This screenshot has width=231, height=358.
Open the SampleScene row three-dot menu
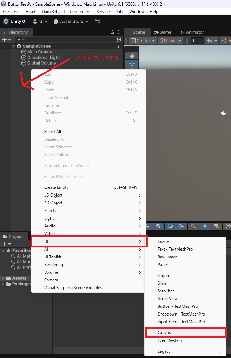click(x=119, y=46)
